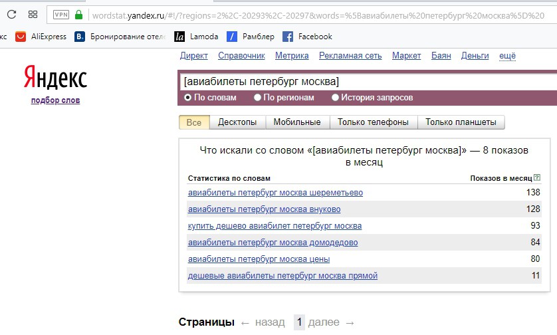Click the назад pagination link
The image size is (557, 335).
pos(270,322)
